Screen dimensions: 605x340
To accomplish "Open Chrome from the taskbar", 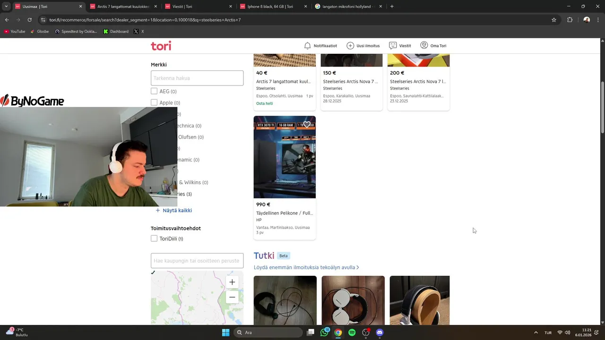I will point(338,332).
